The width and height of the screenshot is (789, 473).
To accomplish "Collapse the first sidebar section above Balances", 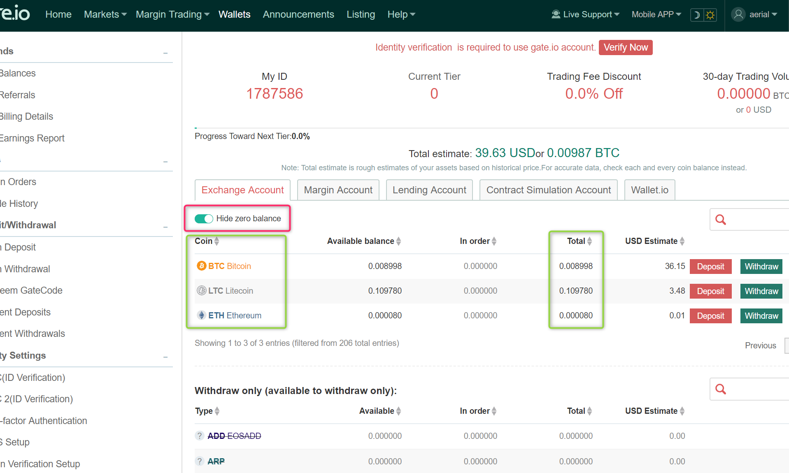I will point(165,53).
